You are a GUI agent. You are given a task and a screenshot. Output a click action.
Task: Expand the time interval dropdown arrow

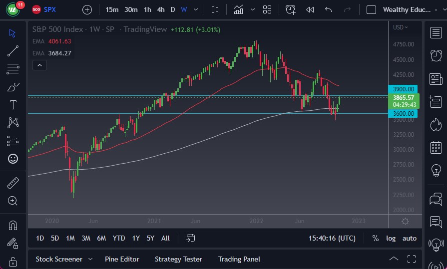195,9
